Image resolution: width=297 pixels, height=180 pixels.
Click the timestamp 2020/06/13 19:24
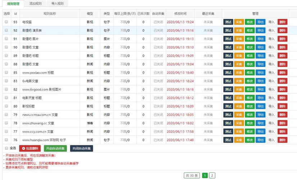[180, 22]
